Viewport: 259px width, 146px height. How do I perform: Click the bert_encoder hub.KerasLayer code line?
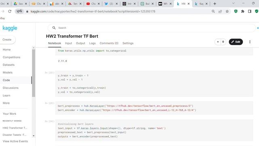(127, 110)
